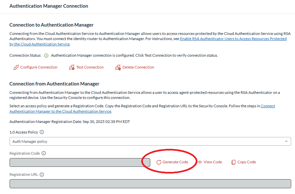The image size is (295, 194).
Task: Click the Authentication Manager Registration Date text
Action: click(70, 122)
